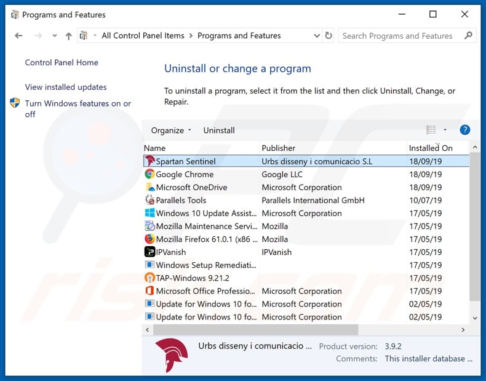Click the scroll left arrow

tap(148, 329)
